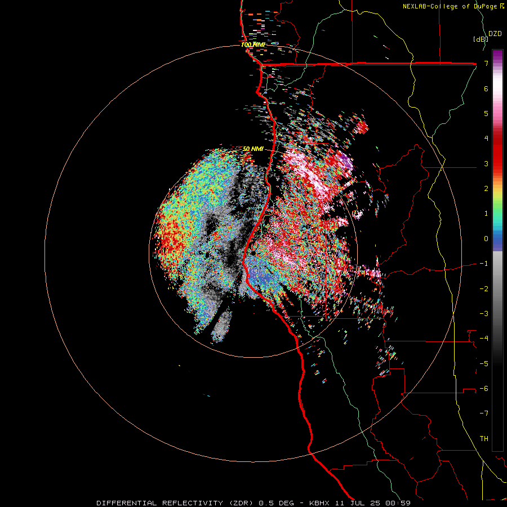This screenshot has height=507, width=507.
Task: Click the 6 value on the color scale
Action: 486,88
